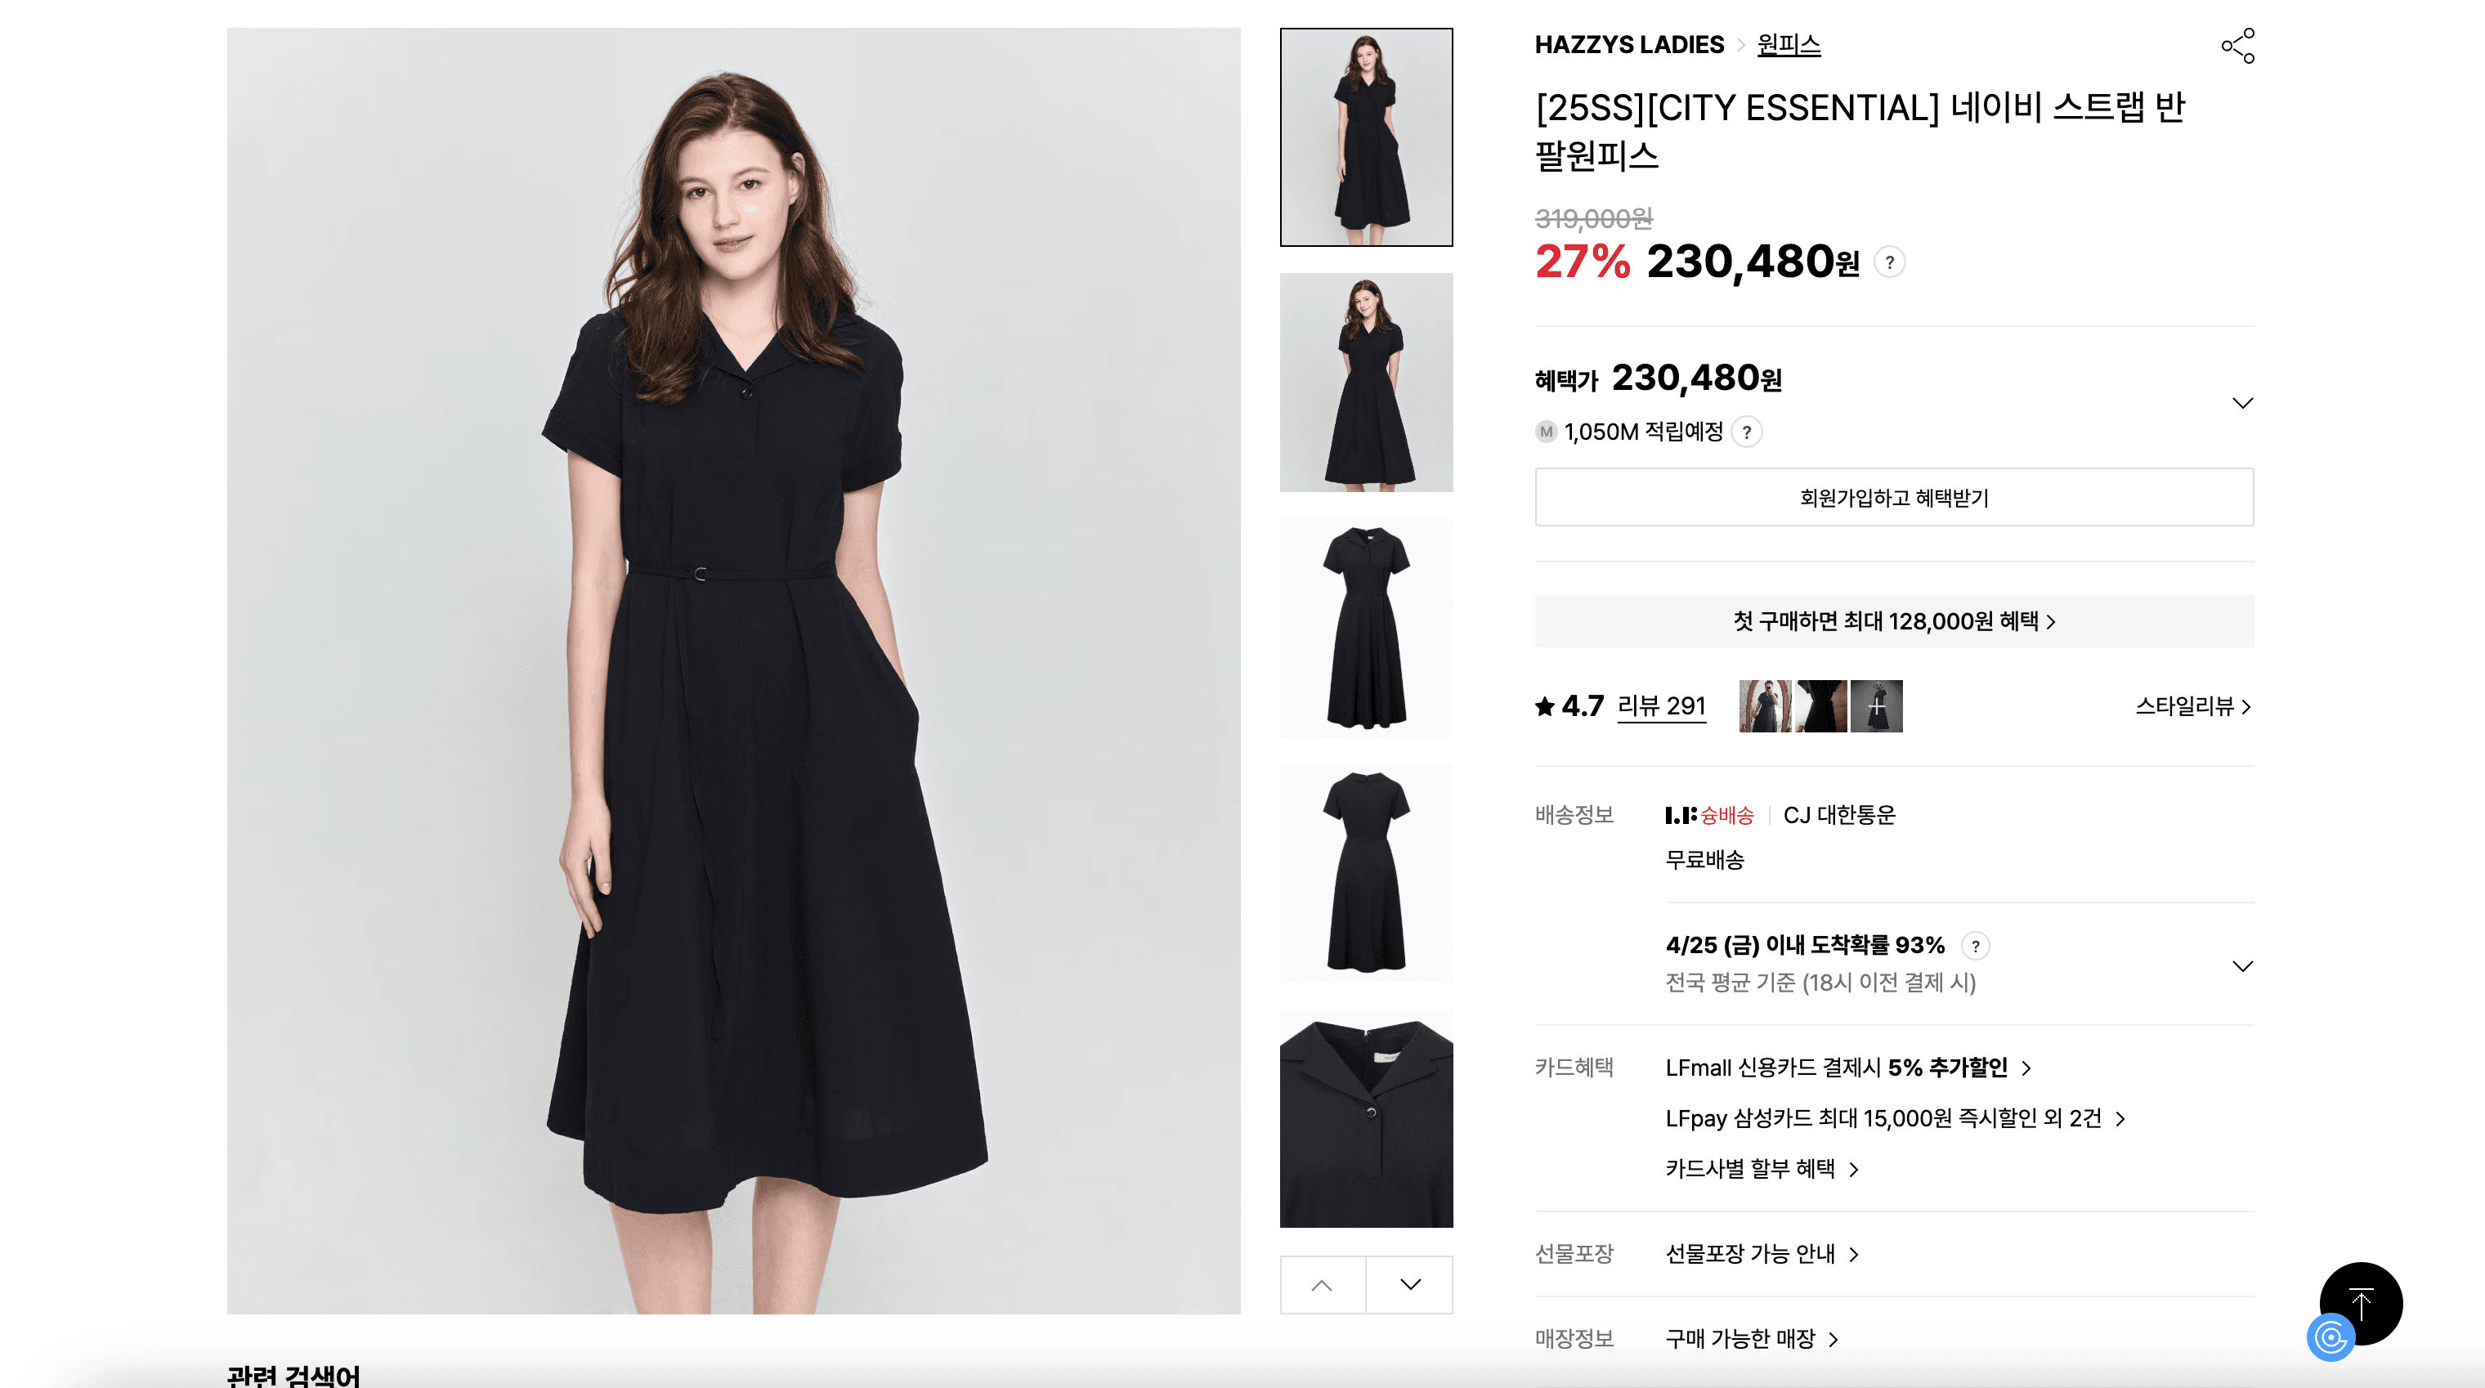Open the 원피스 category breadcrumb

tap(1789, 44)
